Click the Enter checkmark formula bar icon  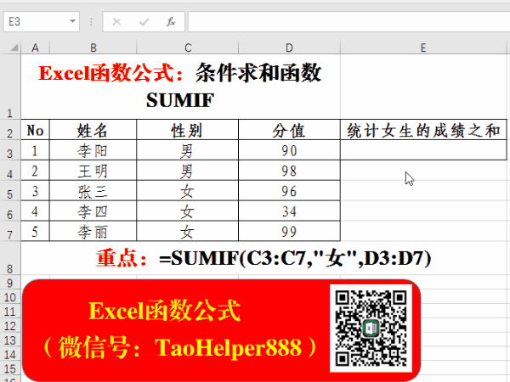pyautogui.click(x=144, y=22)
